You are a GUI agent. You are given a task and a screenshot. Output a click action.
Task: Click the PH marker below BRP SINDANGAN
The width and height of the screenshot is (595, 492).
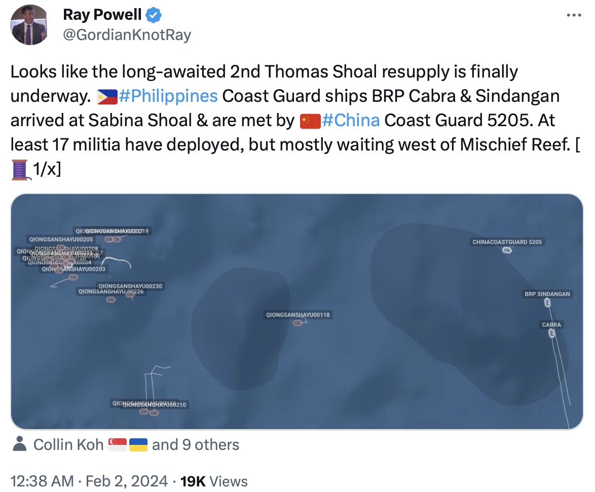547,303
